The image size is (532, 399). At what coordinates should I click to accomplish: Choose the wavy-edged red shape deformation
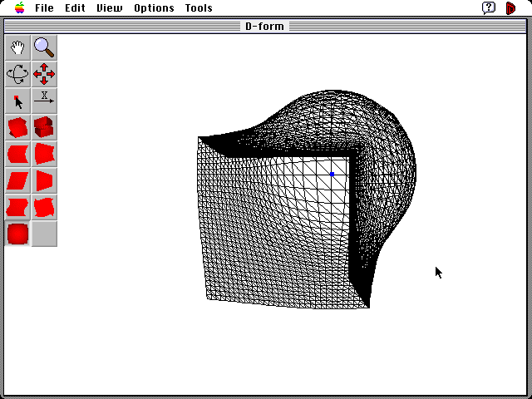coord(17,207)
